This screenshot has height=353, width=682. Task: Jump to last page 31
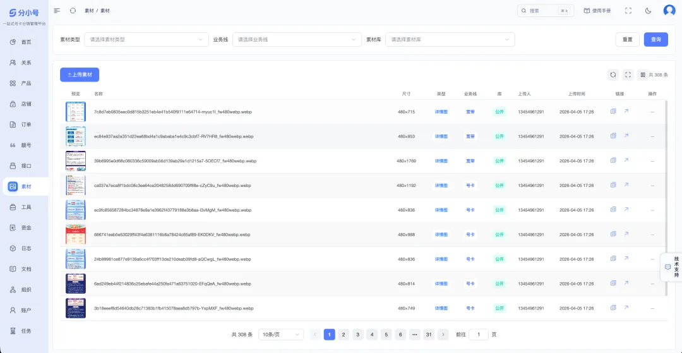click(429, 334)
